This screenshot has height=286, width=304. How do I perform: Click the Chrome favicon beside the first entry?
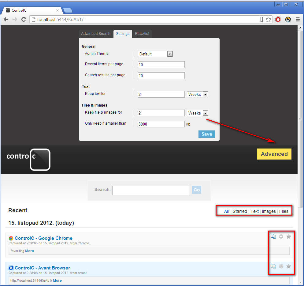11,238
